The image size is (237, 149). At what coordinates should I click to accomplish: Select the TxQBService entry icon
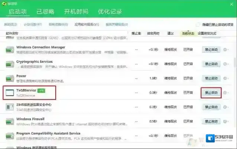pyautogui.click(x=10, y=92)
